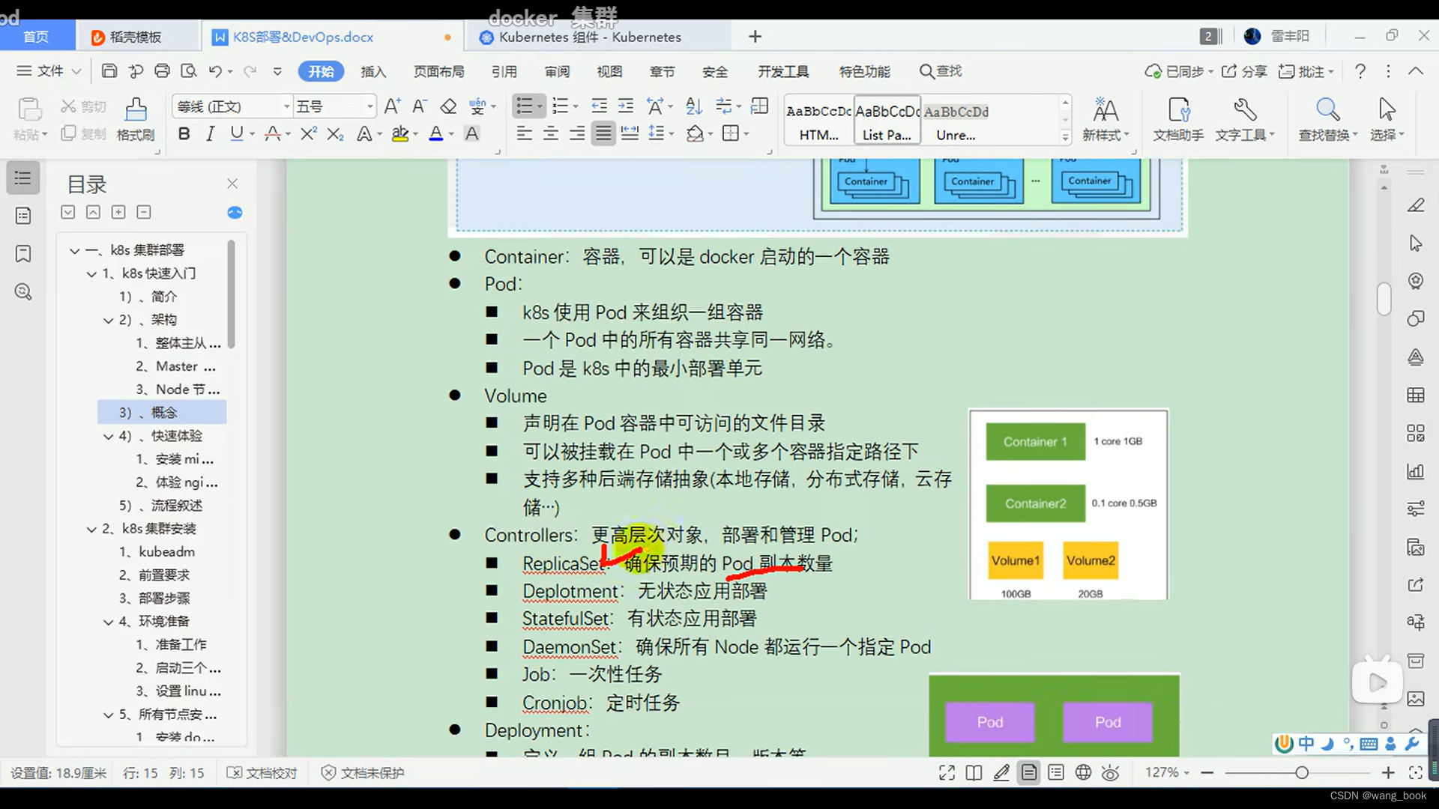This screenshot has height=809, width=1439.
Task: Collapse the 4、环境准备 outline node
Action: (x=108, y=622)
